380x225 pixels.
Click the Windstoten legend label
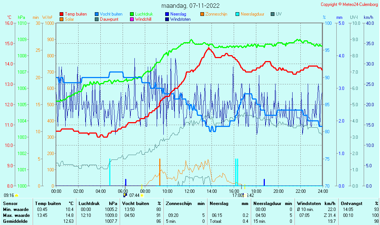pos(180,19)
